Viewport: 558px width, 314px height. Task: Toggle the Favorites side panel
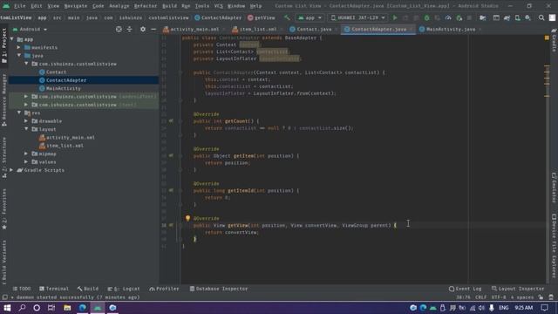click(4, 209)
